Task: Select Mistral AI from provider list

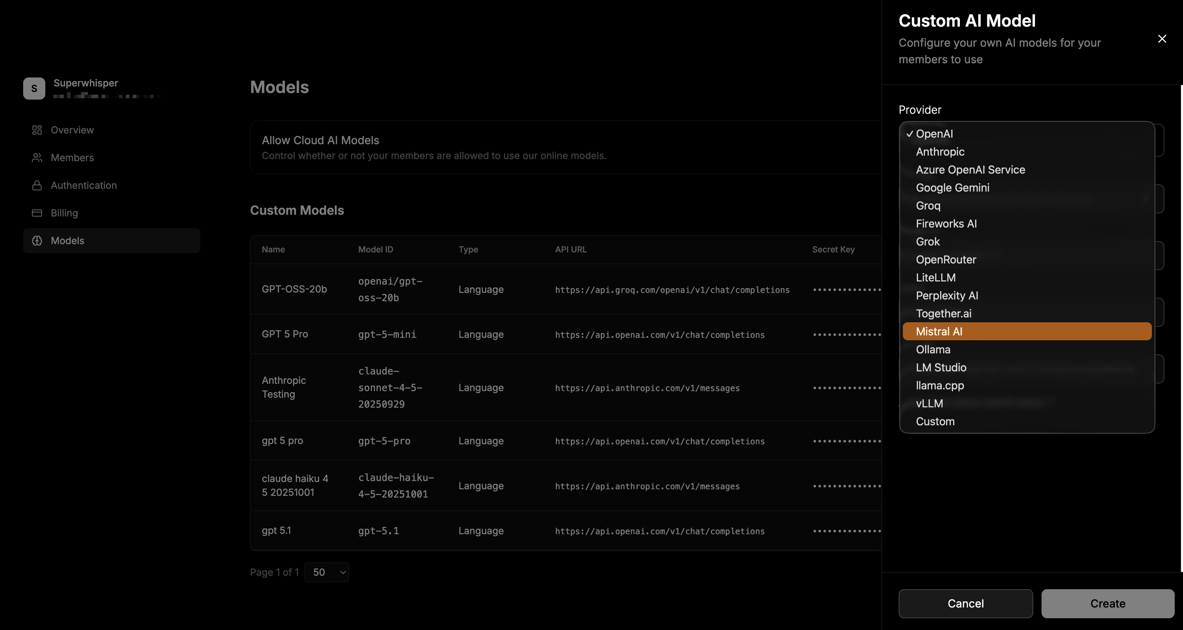Action: point(939,332)
